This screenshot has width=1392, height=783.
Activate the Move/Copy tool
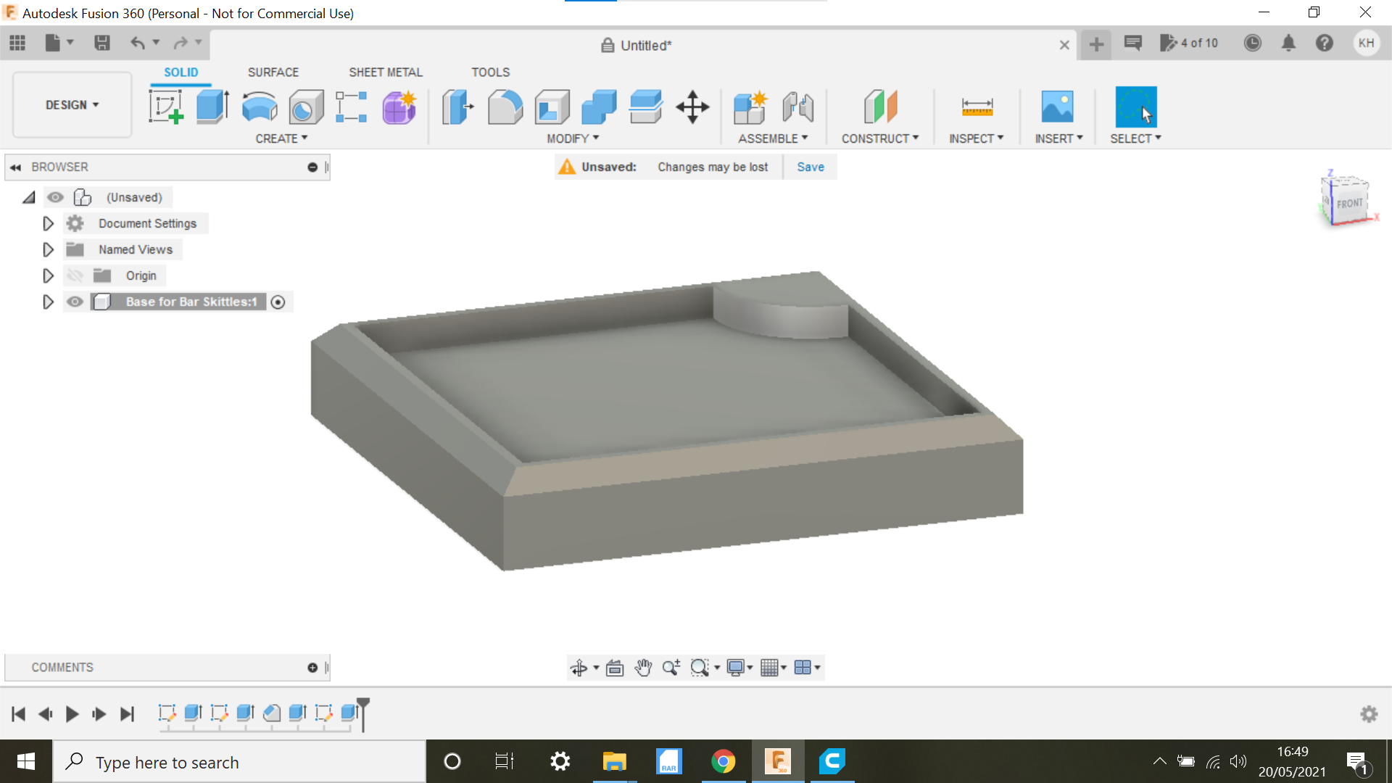tap(692, 107)
